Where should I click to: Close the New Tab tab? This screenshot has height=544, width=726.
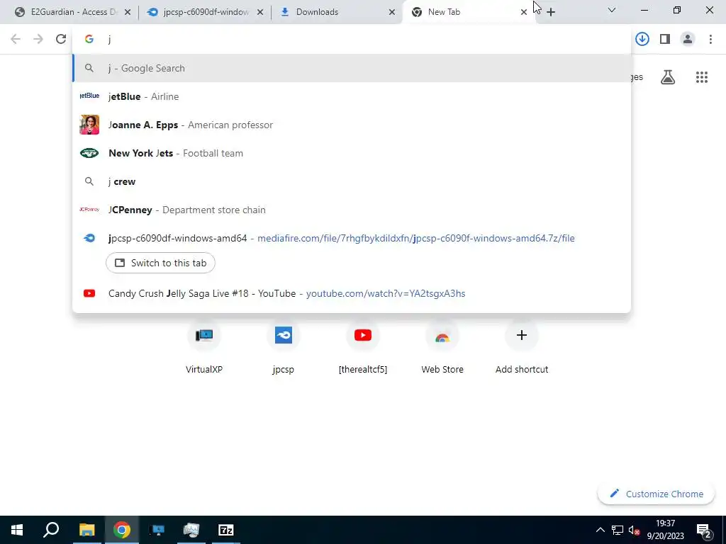(x=524, y=12)
